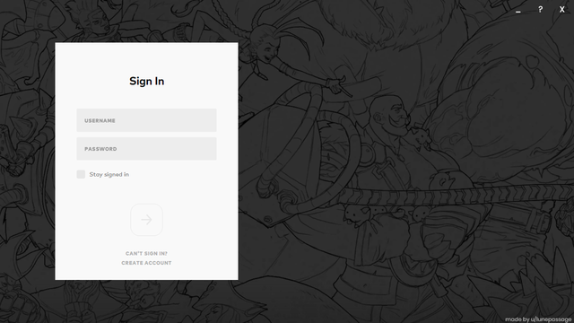
Task: Close the client using the X icon
Action: coord(562,10)
